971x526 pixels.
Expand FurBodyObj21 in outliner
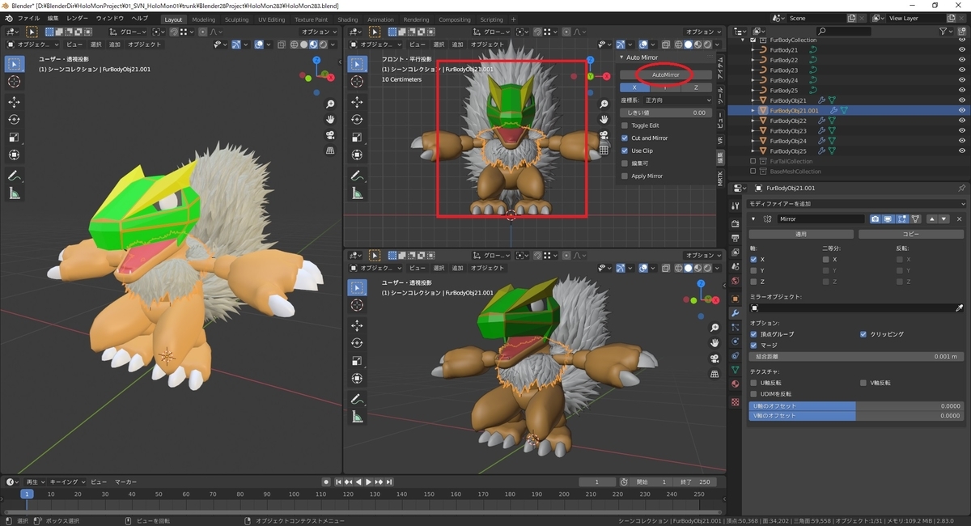[x=753, y=100]
